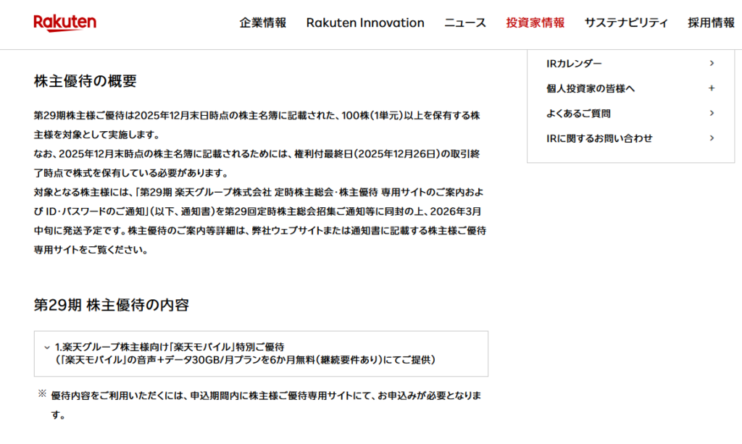Expand the accordion using its down chevron
This screenshot has width=742, height=444.
pos(47,348)
